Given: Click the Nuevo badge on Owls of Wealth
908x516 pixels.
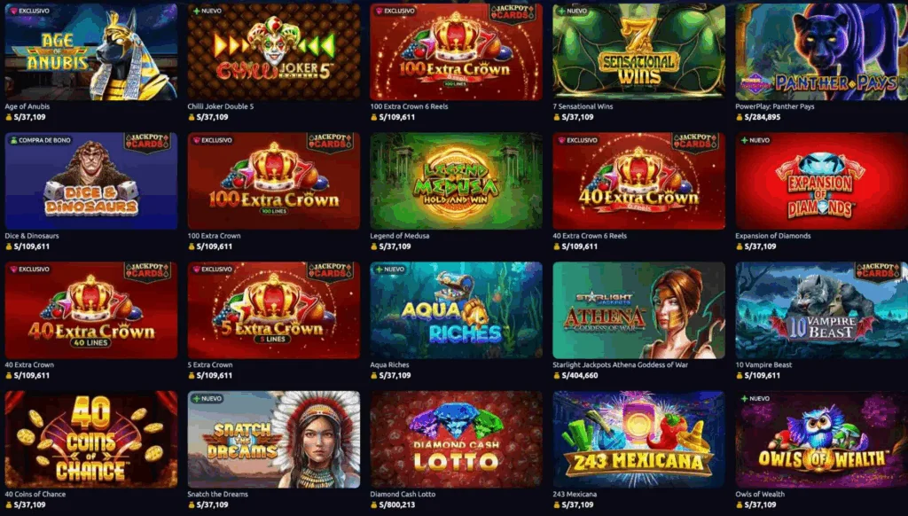Looking at the screenshot, I should coord(755,398).
